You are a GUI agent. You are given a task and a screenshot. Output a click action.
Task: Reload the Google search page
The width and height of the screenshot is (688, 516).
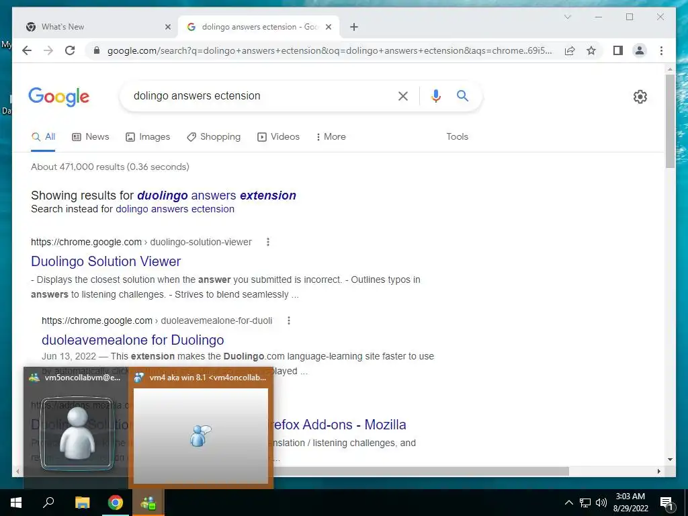[x=70, y=50]
